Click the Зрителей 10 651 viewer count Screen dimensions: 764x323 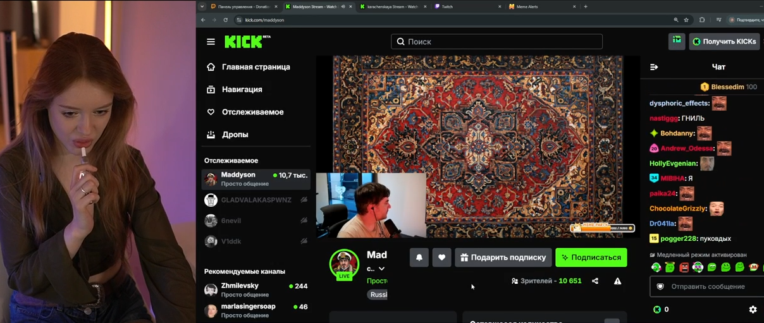546,281
